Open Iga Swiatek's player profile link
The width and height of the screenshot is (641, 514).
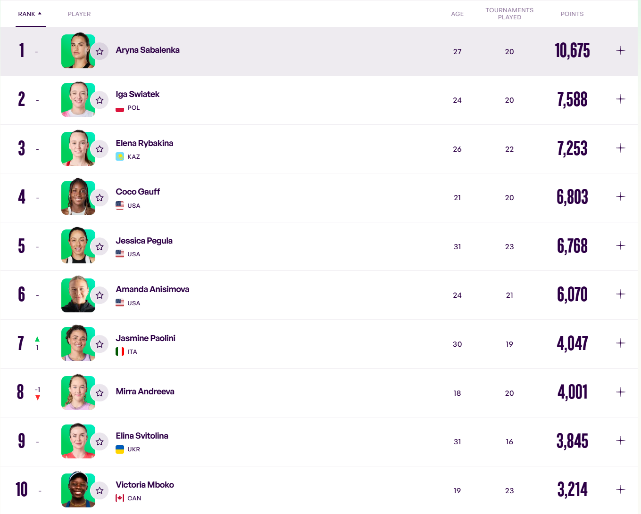click(x=138, y=94)
